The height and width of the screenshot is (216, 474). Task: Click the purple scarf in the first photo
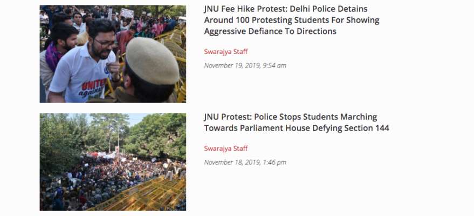tap(54, 58)
